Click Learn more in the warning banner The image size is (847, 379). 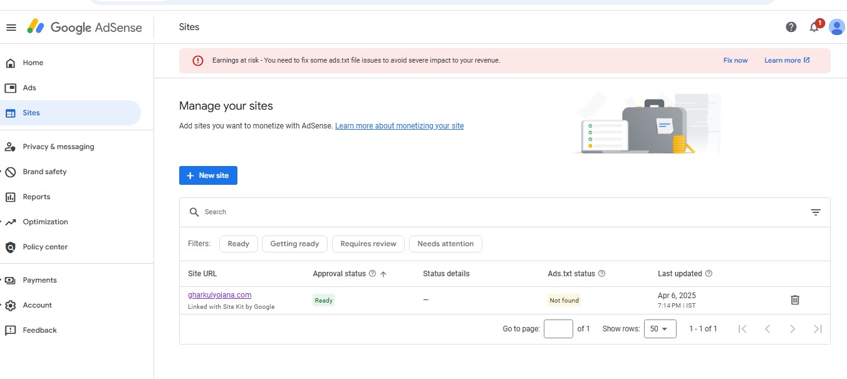click(787, 61)
